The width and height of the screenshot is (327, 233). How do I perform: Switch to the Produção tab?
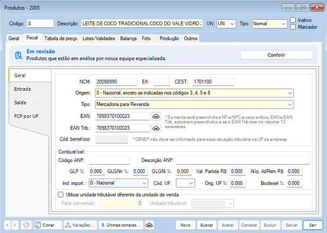[170, 39]
